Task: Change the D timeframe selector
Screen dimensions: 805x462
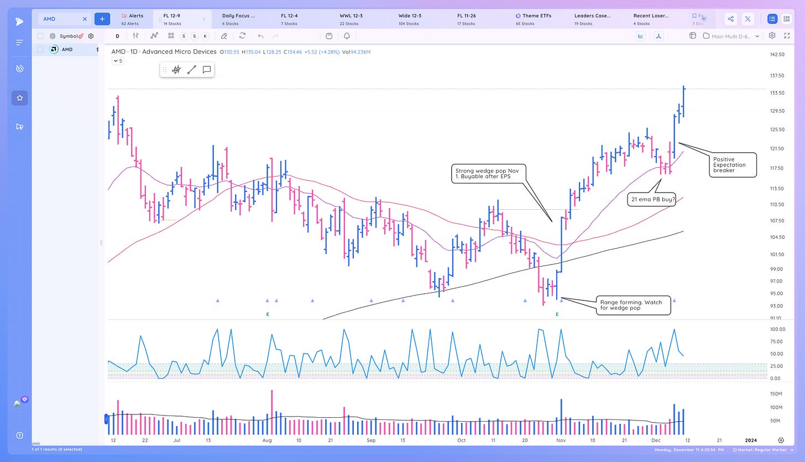Action: tap(117, 36)
